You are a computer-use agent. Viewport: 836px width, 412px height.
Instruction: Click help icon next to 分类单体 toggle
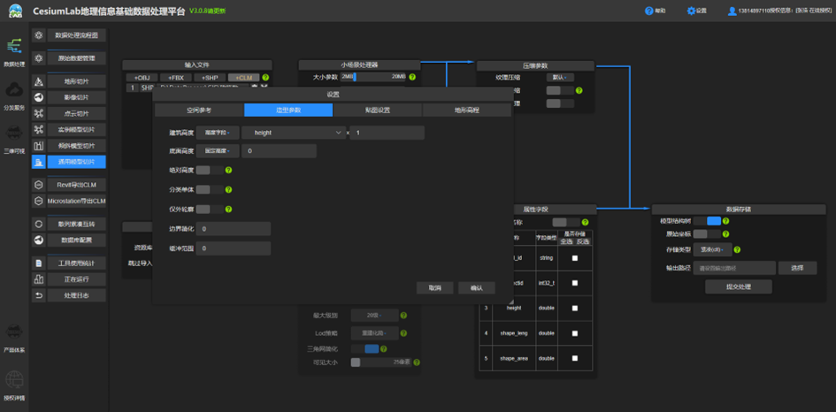[x=228, y=189]
